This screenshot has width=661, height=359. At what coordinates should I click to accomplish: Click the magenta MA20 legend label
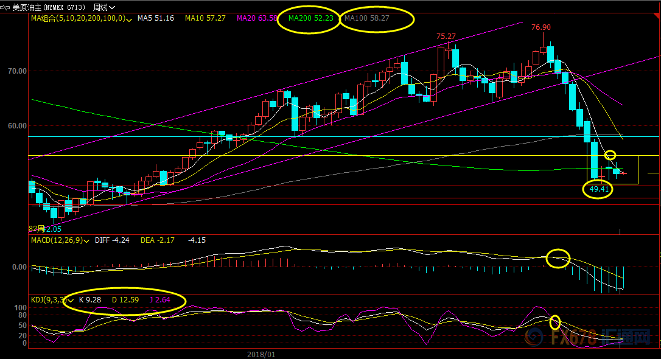tap(259, 19)
